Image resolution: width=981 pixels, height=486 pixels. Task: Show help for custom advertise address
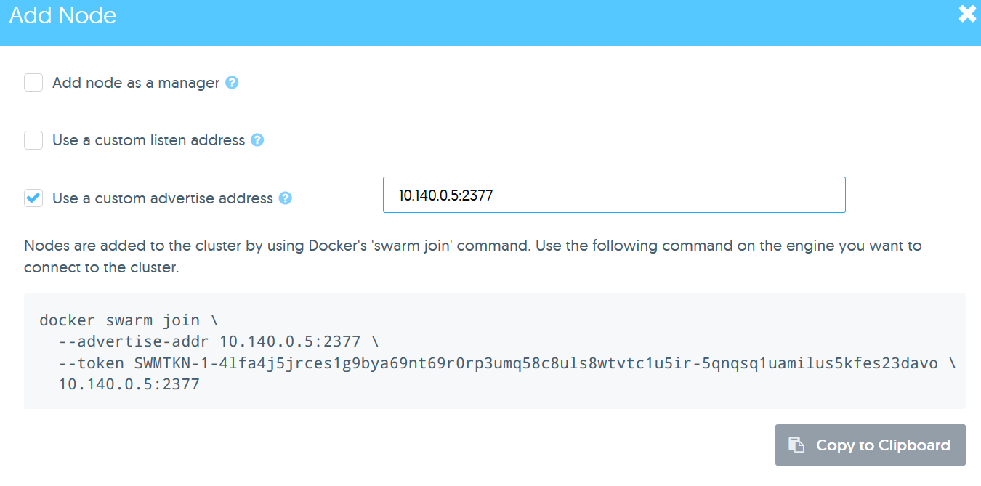(x=286, y=198)
